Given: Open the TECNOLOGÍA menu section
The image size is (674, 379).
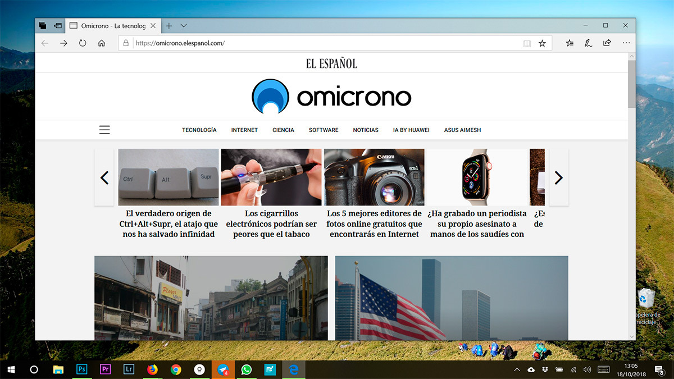Looking at the screenshot, I should (199, 130).
